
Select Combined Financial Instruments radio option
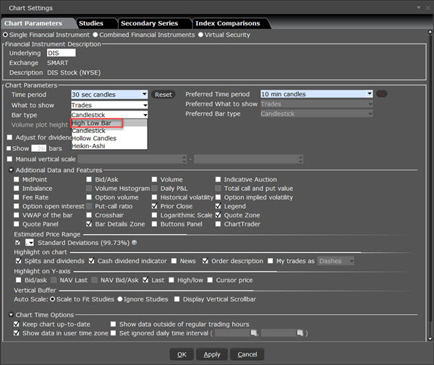[95, 35]
